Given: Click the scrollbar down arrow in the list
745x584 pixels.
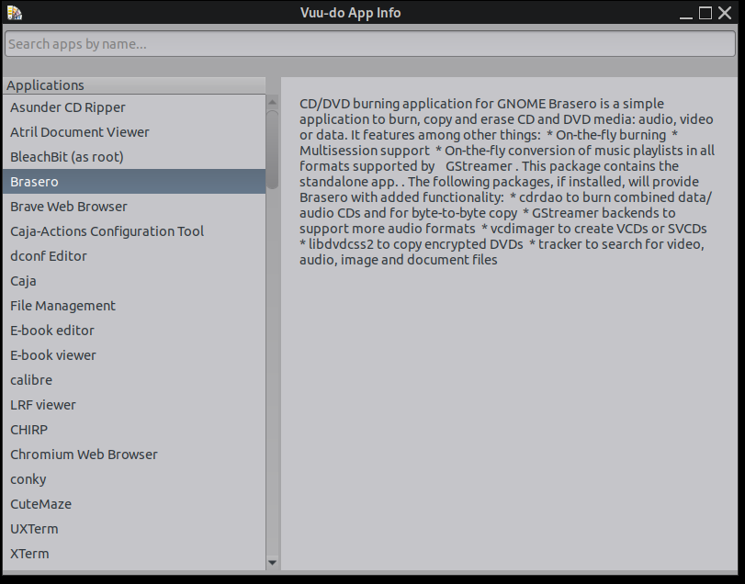Looking at the screenshot, I should (272, 563).
